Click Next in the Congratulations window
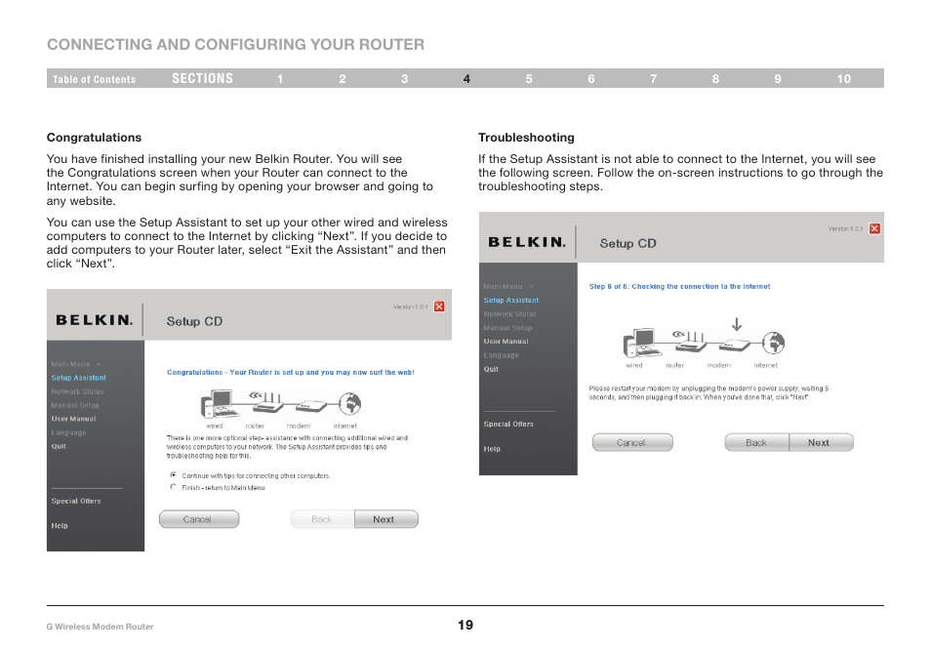Viewport: 931px width, 652px height. pyautogui.click(x=386, y=519)
